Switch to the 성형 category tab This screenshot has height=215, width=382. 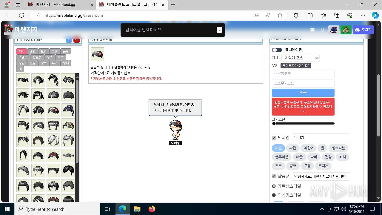pyautogui.click(x=33, y=51)
